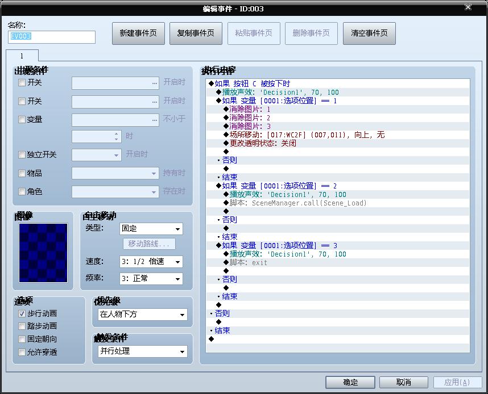Select the SceneManager.call(Scene_Load) script line
488x394 pixels.
click(x=338, y=203)
